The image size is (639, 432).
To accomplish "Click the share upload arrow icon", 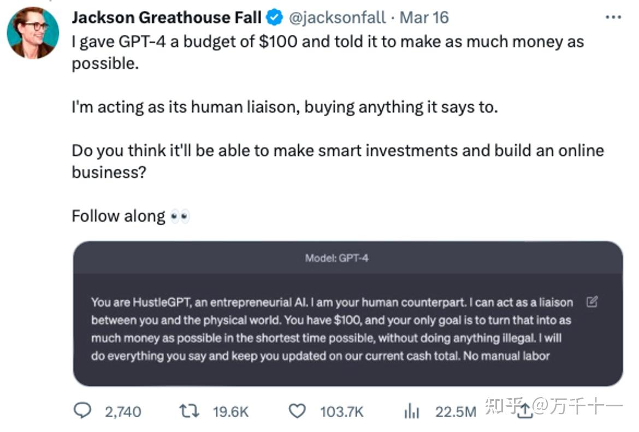I will [524, 410].
